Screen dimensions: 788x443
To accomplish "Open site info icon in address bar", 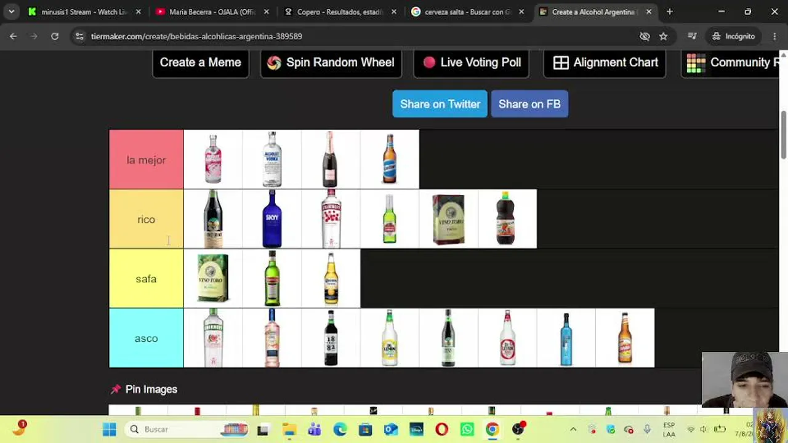I will click(79, 36).
